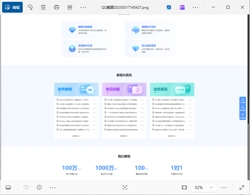
Task: Print the image via the printer icon
Action: 56,7
